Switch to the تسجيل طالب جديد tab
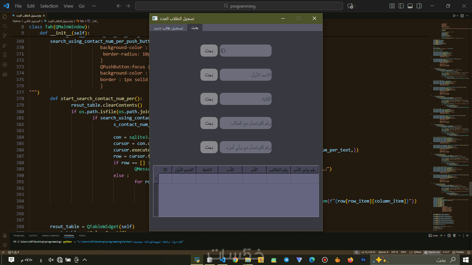 (168, 28)
